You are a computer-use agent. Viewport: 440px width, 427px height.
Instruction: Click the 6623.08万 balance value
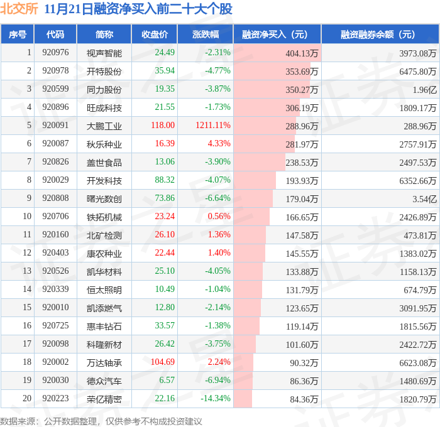(418, 363)
